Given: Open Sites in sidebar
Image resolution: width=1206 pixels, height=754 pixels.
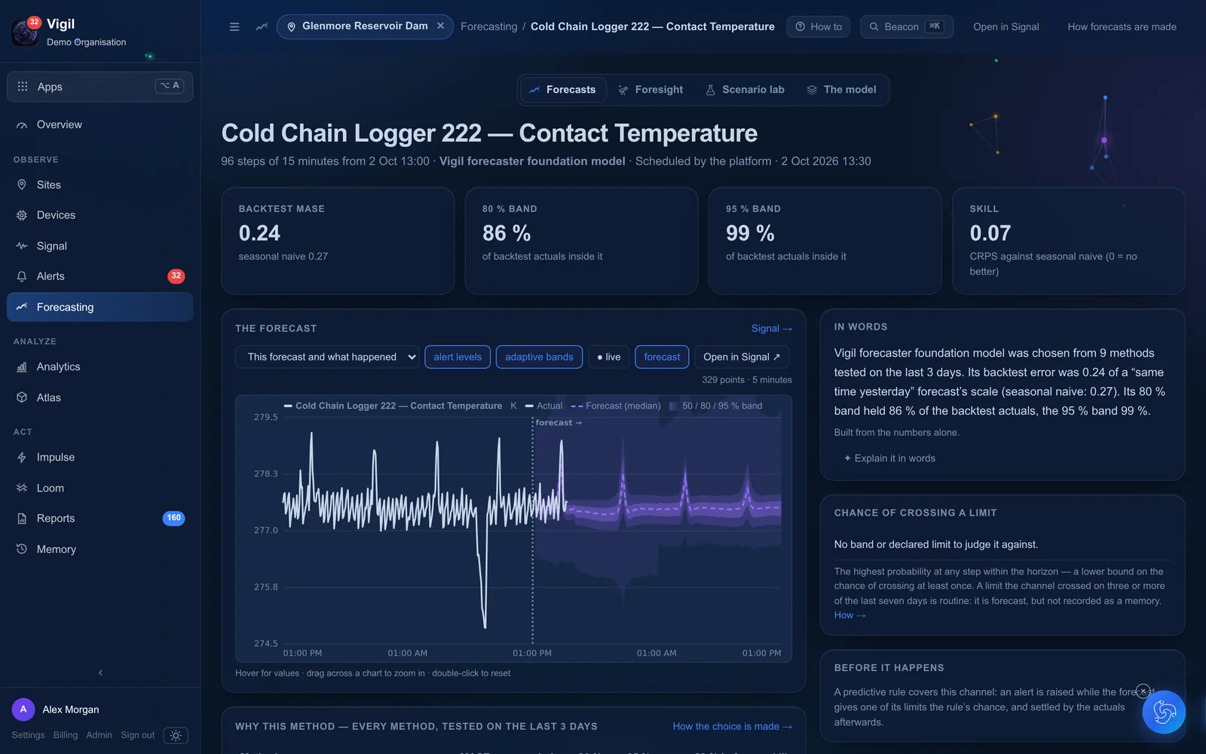Looking at the screenshot, I should [99, 185].
